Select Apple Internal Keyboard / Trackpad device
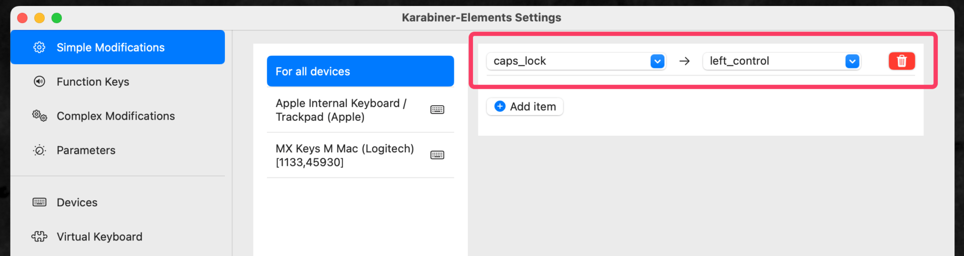The height and width of the screenshot is (256, 964). 346,110
